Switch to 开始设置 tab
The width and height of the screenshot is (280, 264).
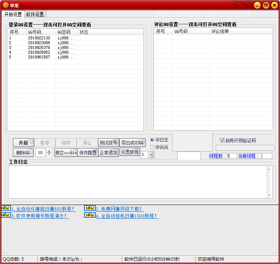(13, 14)
